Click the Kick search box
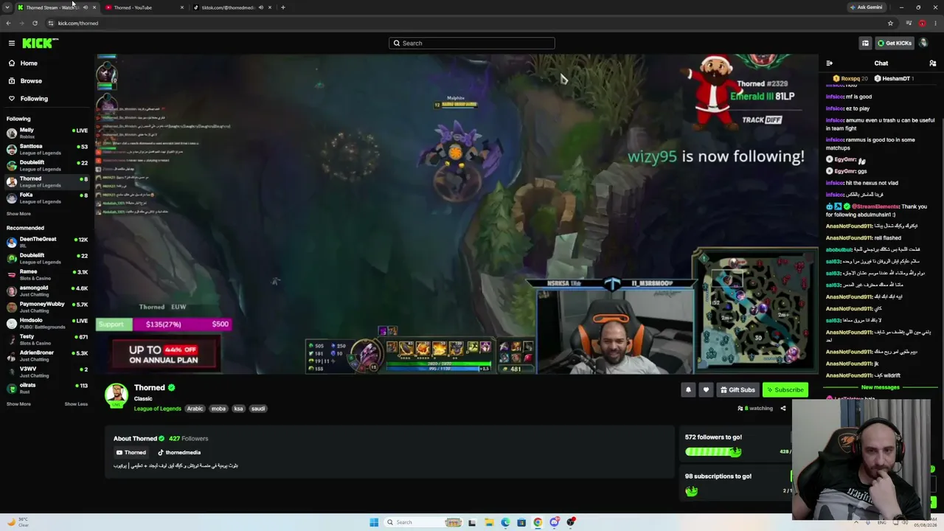944x531 pixels. [x=472, y=43]
